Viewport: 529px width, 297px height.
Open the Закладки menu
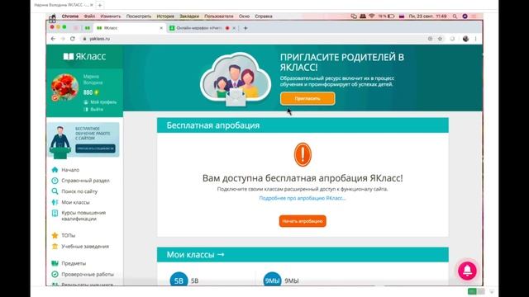click(x=189, y=16)
